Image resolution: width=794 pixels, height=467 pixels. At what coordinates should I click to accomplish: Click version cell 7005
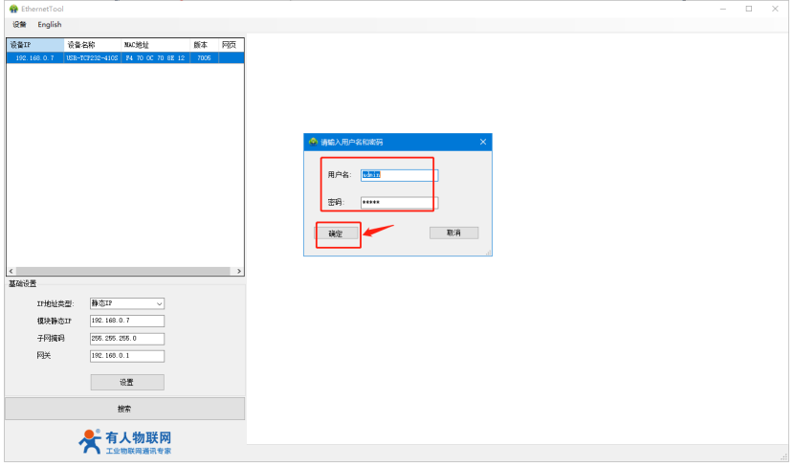tap(204, 57)
